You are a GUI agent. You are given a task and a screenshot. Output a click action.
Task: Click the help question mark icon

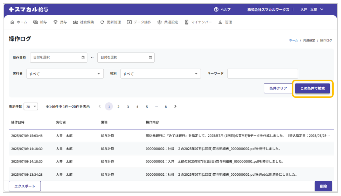pos(216,9)
